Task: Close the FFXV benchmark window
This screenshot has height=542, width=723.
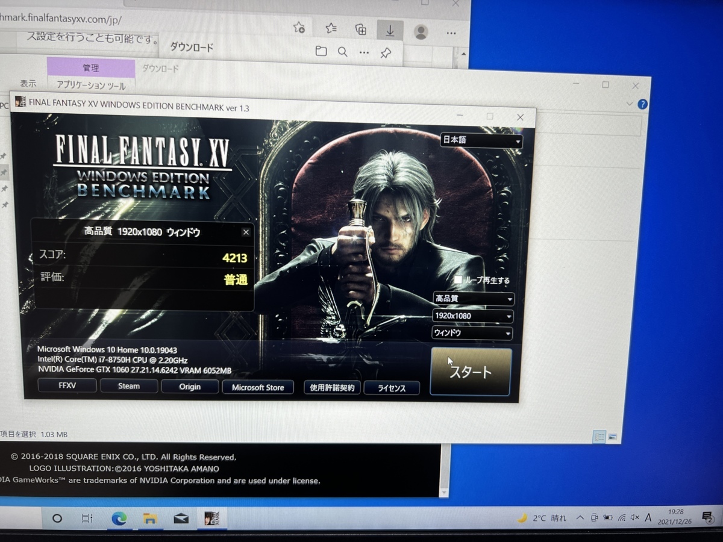Action: click(x=521, y=117)
